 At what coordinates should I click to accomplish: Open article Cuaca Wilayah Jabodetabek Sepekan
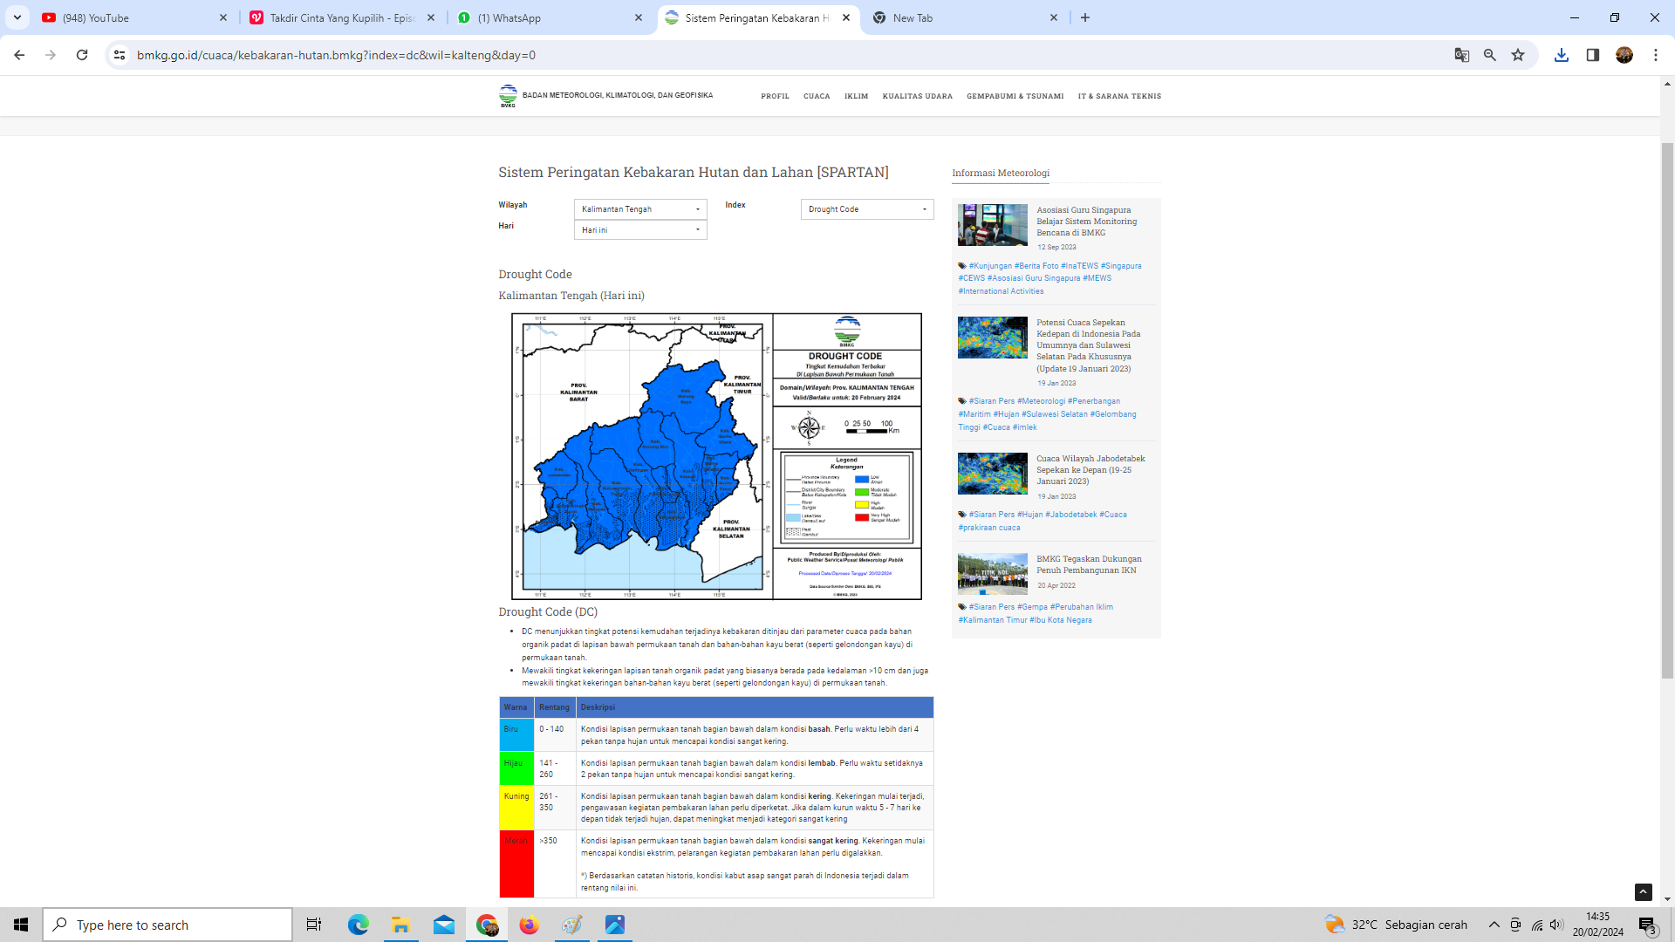coord(1090,470)
